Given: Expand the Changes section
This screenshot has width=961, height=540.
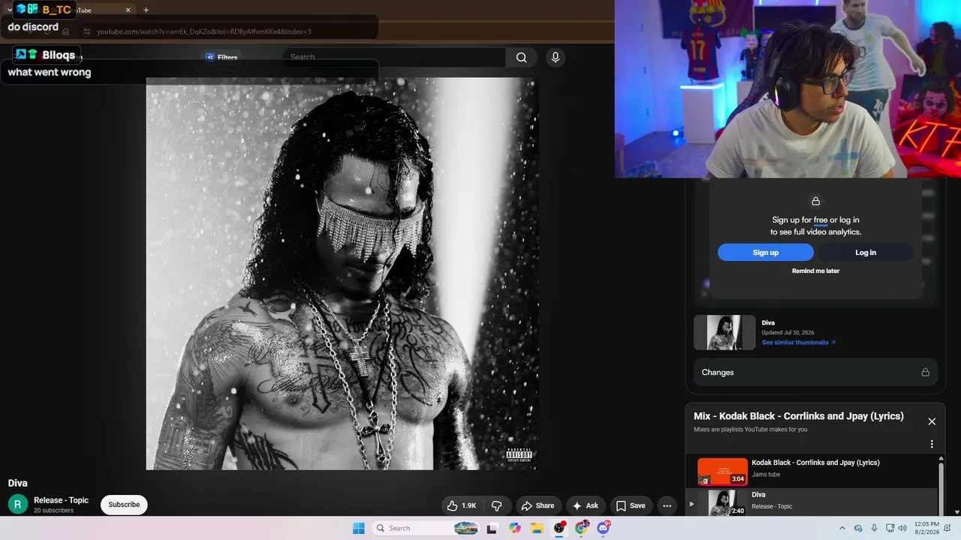Looking at the screenshot, I should [x=815, y=372].
